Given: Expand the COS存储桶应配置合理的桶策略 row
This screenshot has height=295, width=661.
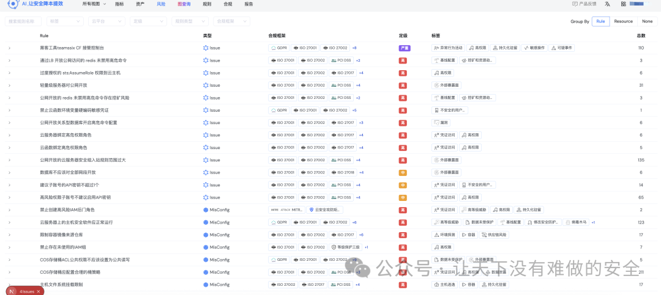Looking at the screenshot, I should coord(9,272).
